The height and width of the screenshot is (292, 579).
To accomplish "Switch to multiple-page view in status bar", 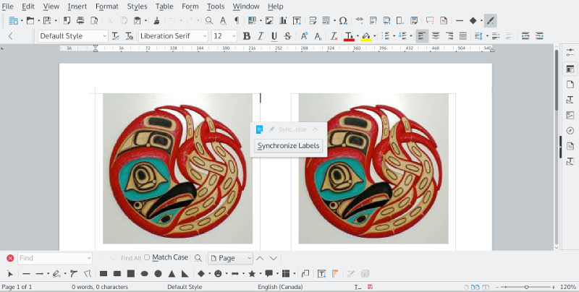I will point(476,287).
